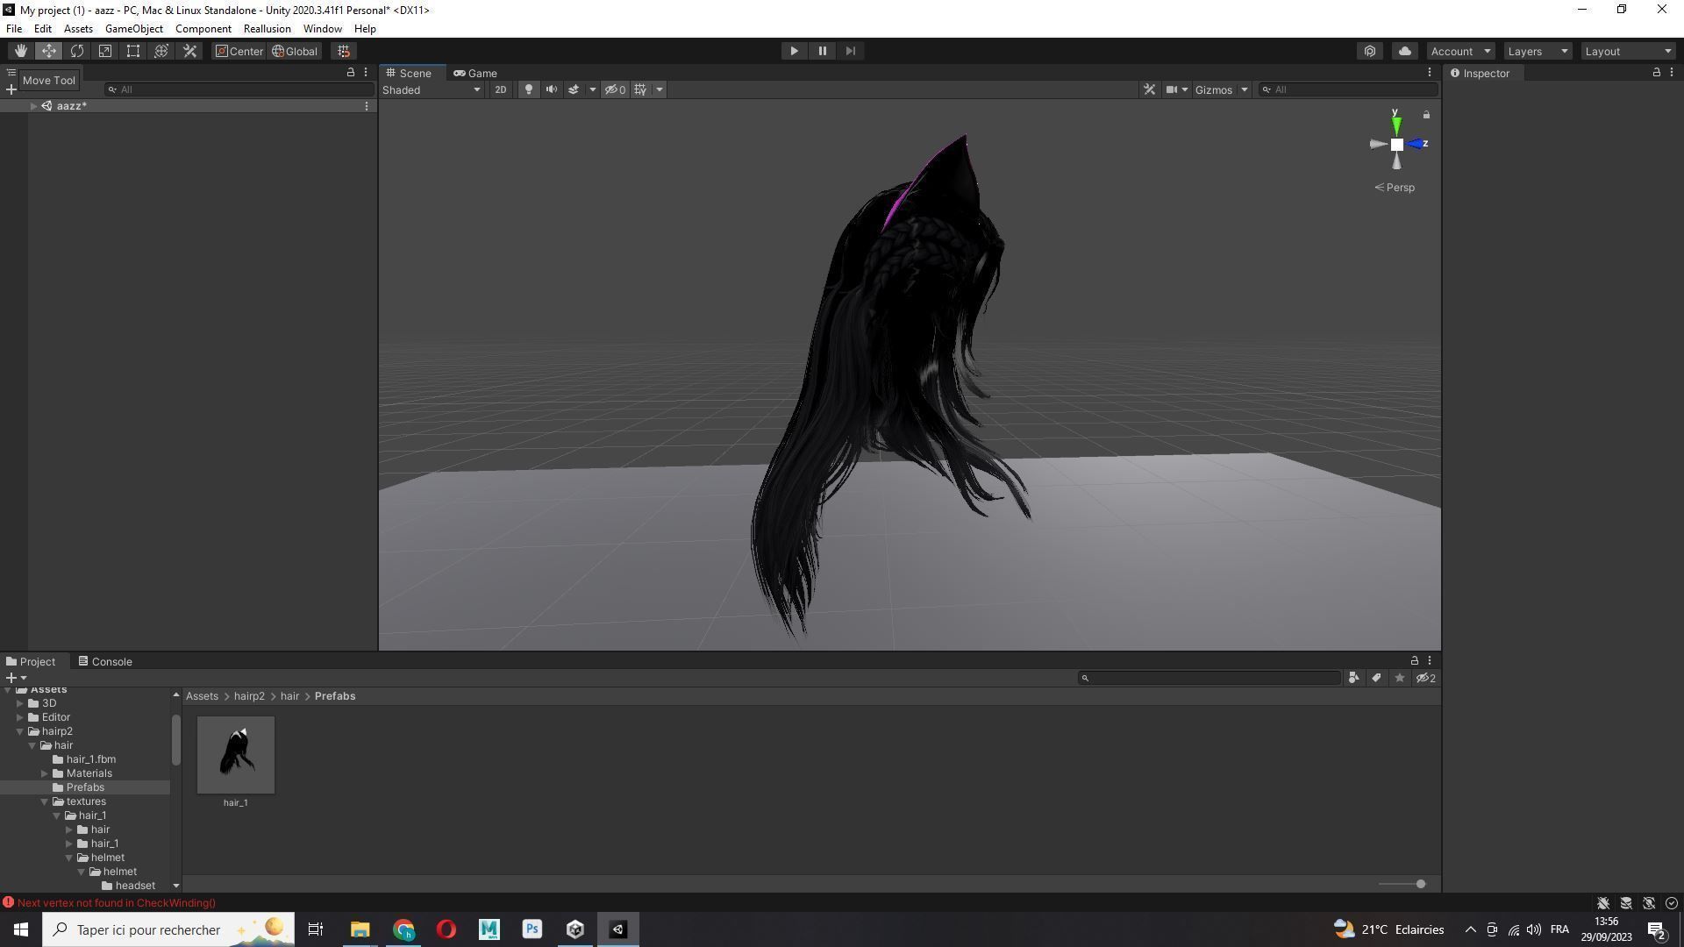Search by type in Project
The image size is (1684, 947).
click(x=1353, y=678)
